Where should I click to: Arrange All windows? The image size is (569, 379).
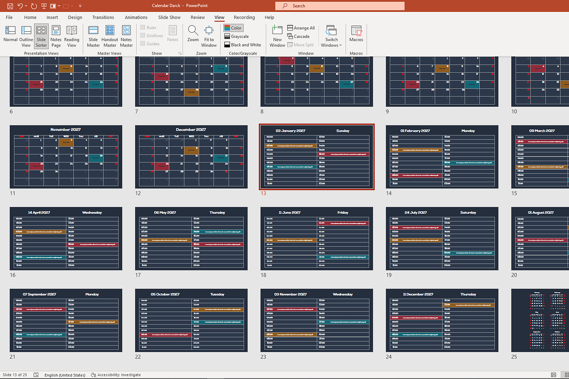(x=301, y=28)
